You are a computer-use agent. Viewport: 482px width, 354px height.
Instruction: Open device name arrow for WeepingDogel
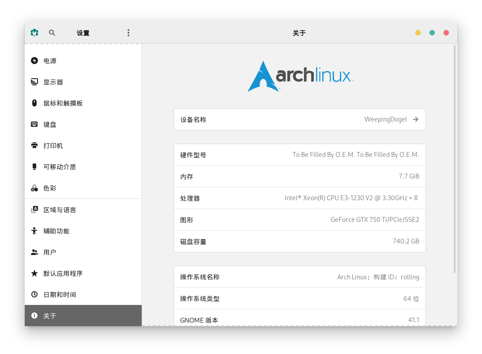(415, 119)
